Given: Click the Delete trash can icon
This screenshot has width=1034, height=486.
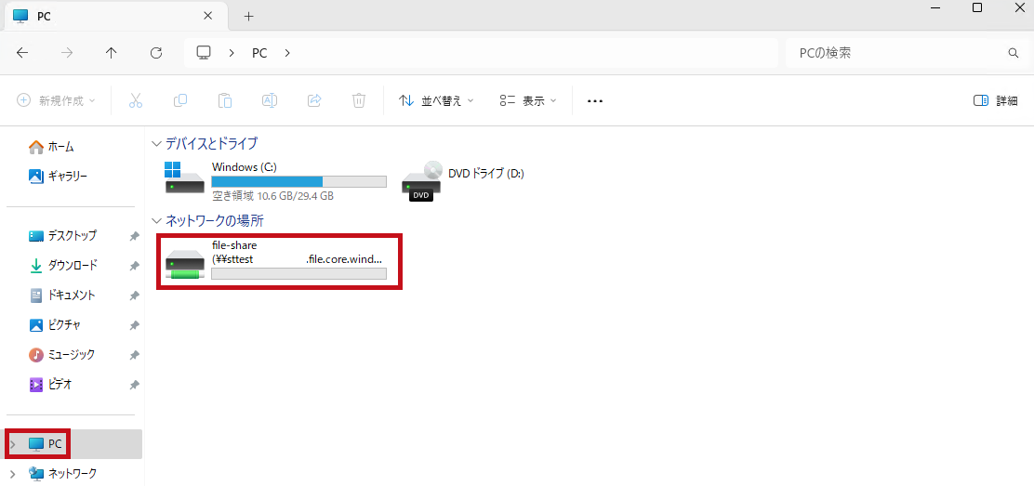Looking at the screenshot, I should pyautogui.click(x=359, y=101).
